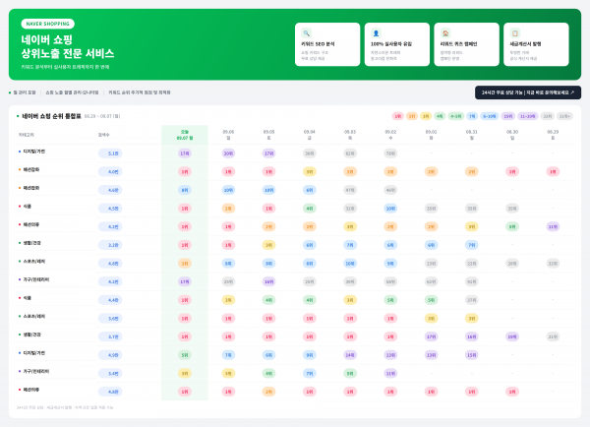This screenshot has width=590, height=427.
Task: Click the 네이버 쇼핑 순위 통합표 heading
Action: 51,116
